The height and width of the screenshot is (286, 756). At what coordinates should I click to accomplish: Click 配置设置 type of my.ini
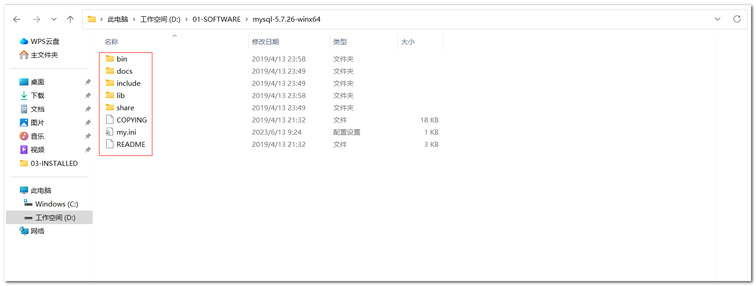(x=347, y=132)
